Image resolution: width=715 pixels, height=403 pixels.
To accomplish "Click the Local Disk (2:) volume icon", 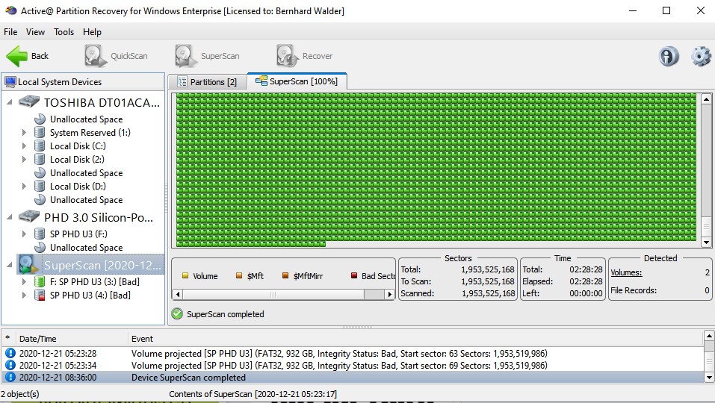I will pos(40,160).
